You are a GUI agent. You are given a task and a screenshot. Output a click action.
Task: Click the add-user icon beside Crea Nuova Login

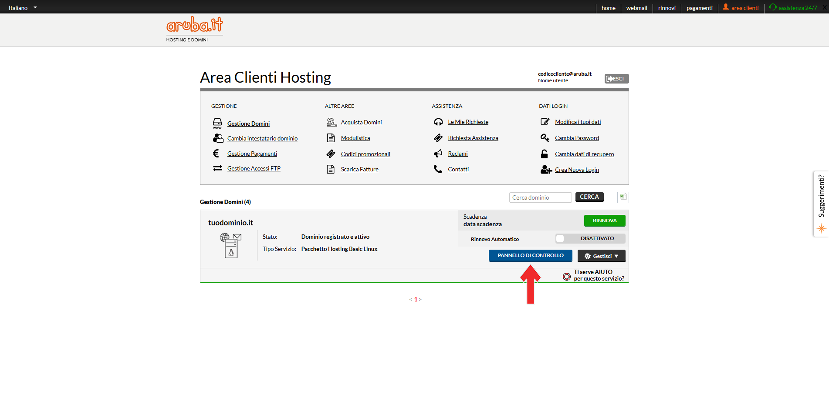[x=546, y=170]
